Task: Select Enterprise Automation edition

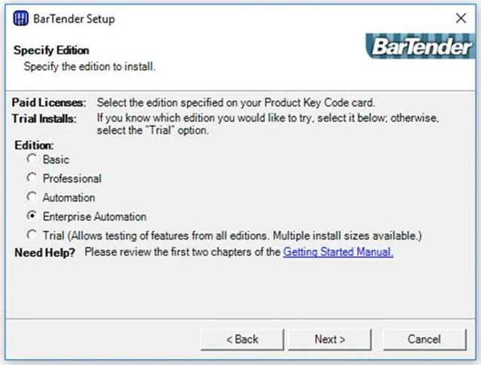Action: coord(32,216)
